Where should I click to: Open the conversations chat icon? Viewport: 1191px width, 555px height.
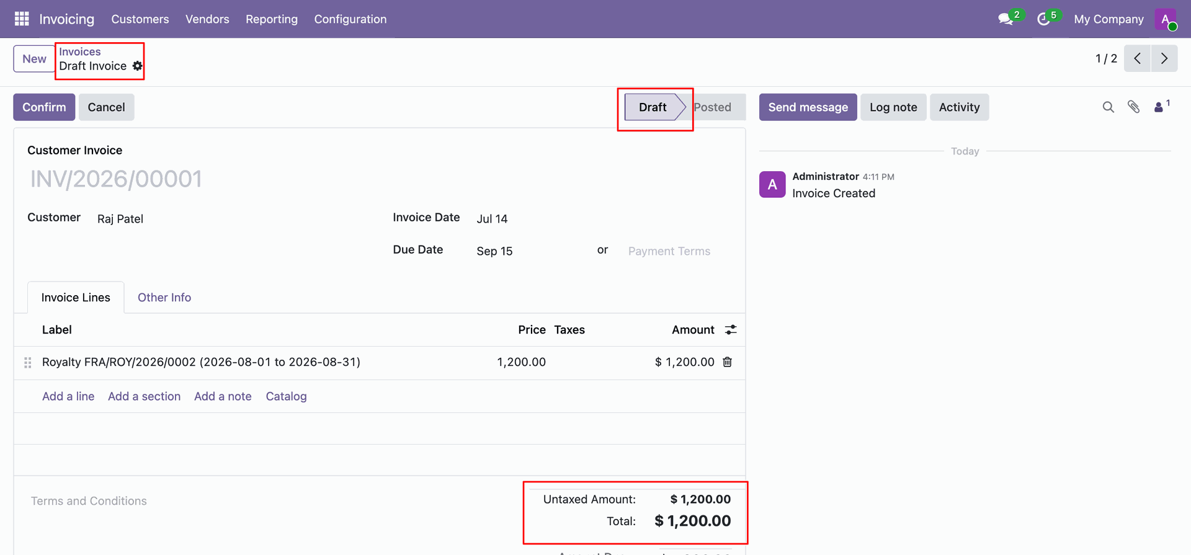1006,19
